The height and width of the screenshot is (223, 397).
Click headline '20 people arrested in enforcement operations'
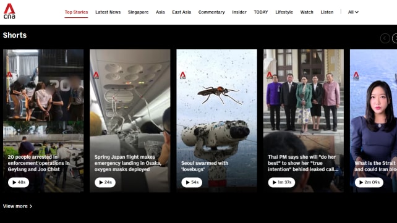click(38, 163)
